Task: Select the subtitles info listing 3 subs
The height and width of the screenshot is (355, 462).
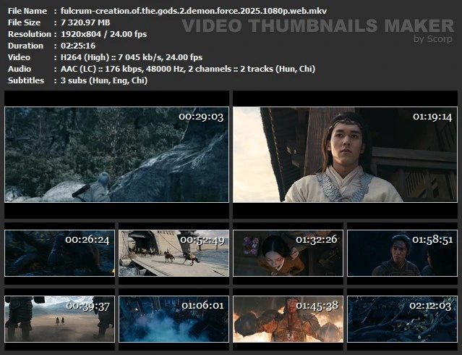Action: pyautogui.click(x=104, y=80)
